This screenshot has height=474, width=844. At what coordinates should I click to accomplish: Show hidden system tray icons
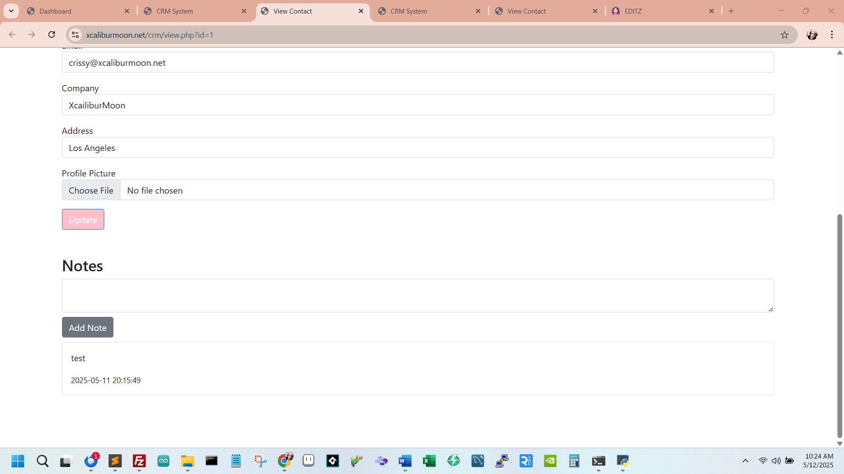tap(746, 461)
